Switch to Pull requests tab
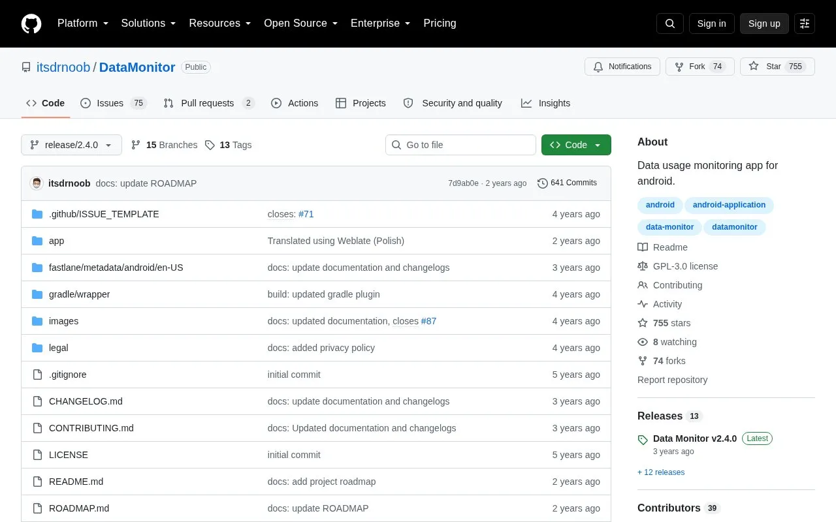836x522 pixels. click(x=209, y=103)
